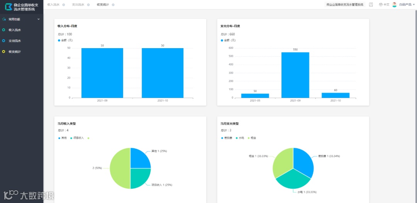417x203 pixels.
Task: Click the 当月支出类型 chart title
Action: tap(230, 123)
